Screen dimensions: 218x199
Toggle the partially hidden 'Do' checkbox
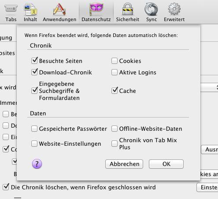click(6, 125)
